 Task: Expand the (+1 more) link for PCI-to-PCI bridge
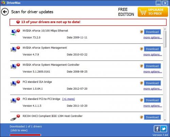(x=69, y=99)
